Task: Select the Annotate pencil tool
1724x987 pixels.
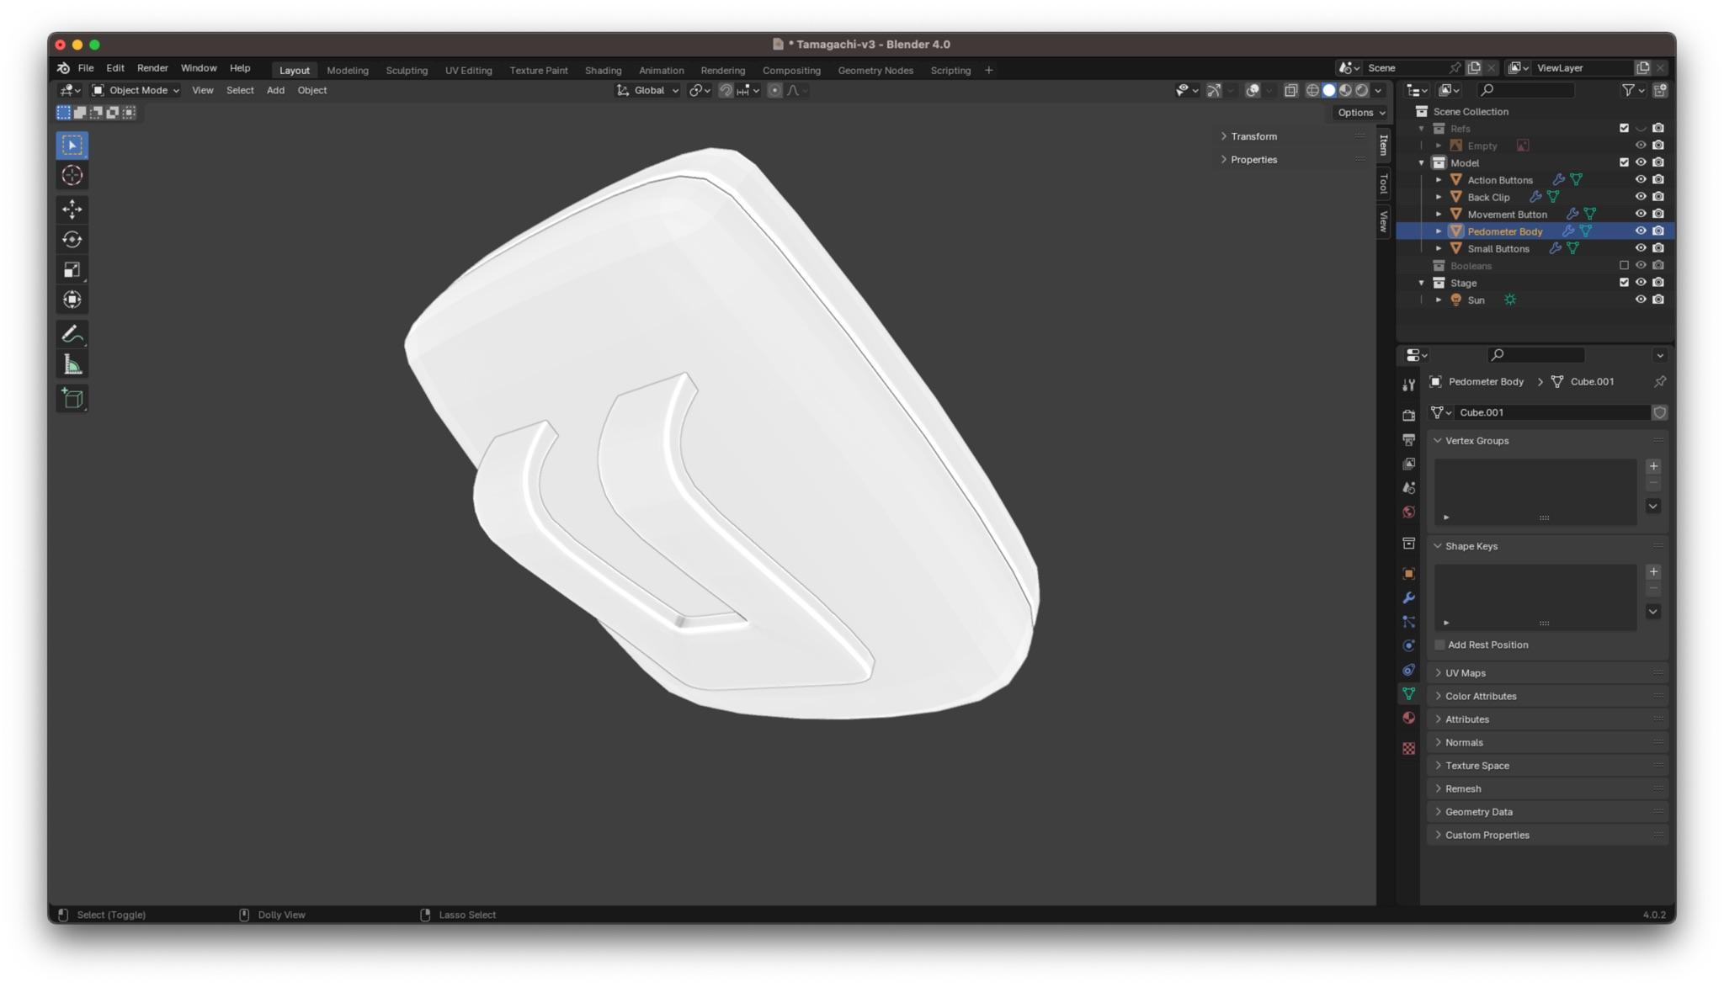Action: pos(72,334)
